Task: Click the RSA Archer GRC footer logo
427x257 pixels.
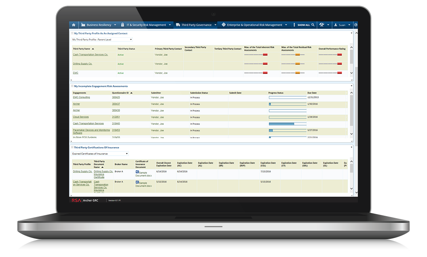Action: click(x=85, y=200)
